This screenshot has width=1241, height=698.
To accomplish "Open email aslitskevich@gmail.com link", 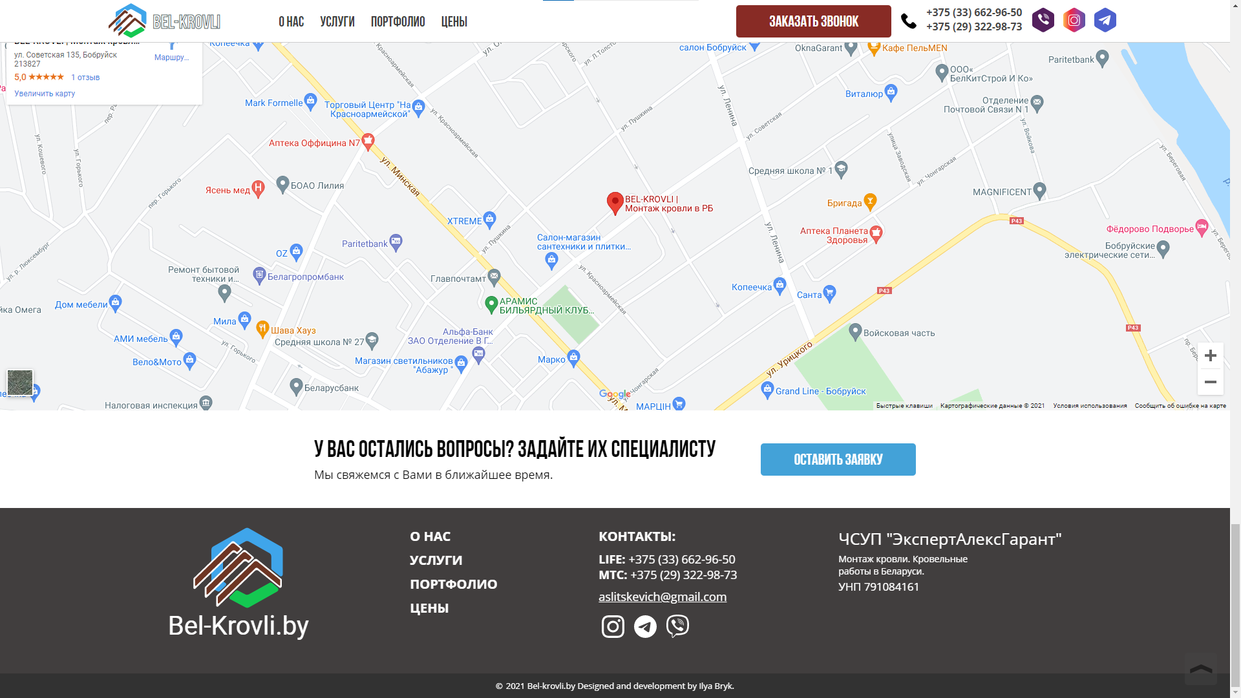I will [663, 597].
